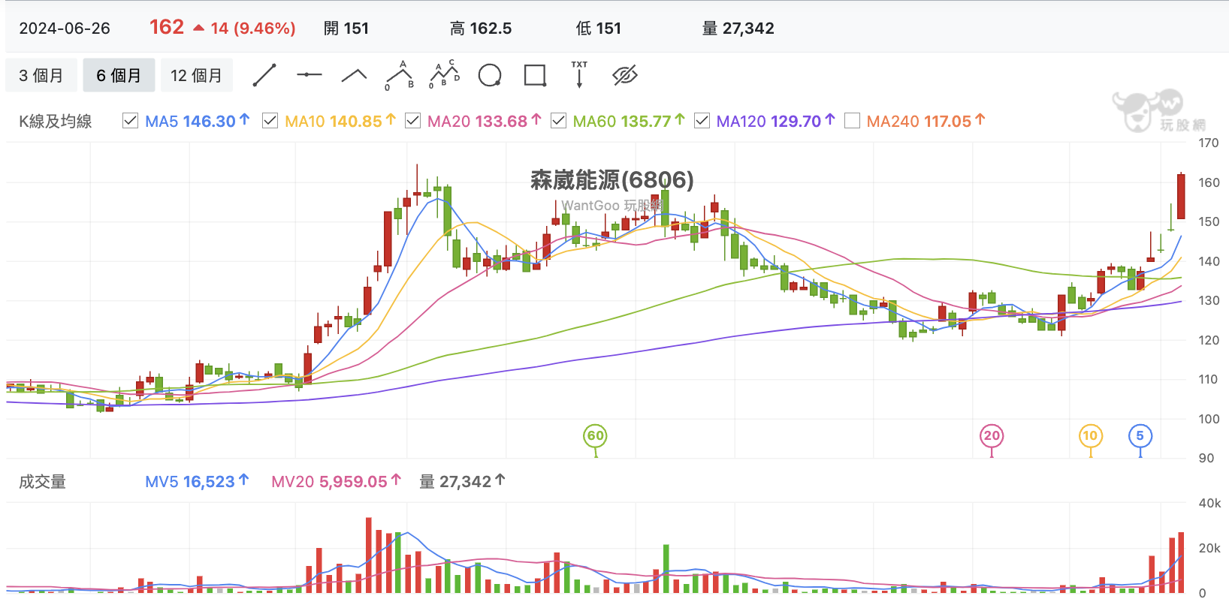The image size is (1229, 602).
Task: Click the blue 5 MA marker
Action: click(x=1140, y=435)
